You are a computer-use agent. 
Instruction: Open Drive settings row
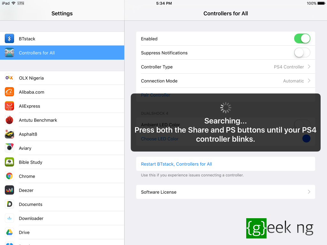coord(62,232)
